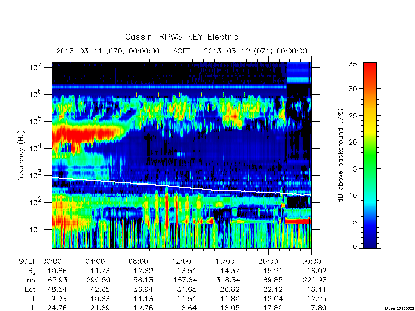Click the 10^4 frequency tick label

pos(35,148)
